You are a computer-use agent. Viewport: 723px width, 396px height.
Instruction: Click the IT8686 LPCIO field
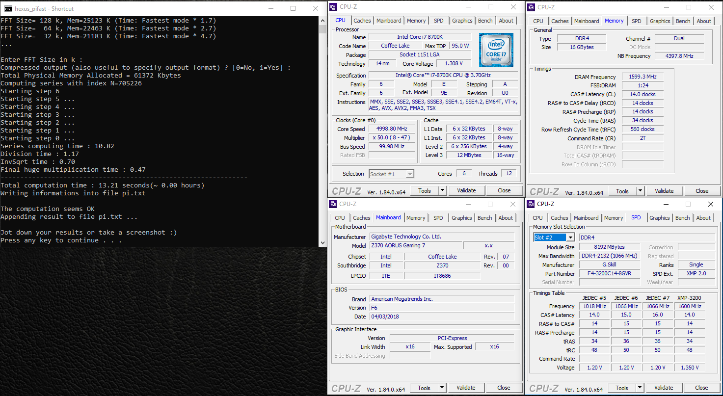point(442,276)
